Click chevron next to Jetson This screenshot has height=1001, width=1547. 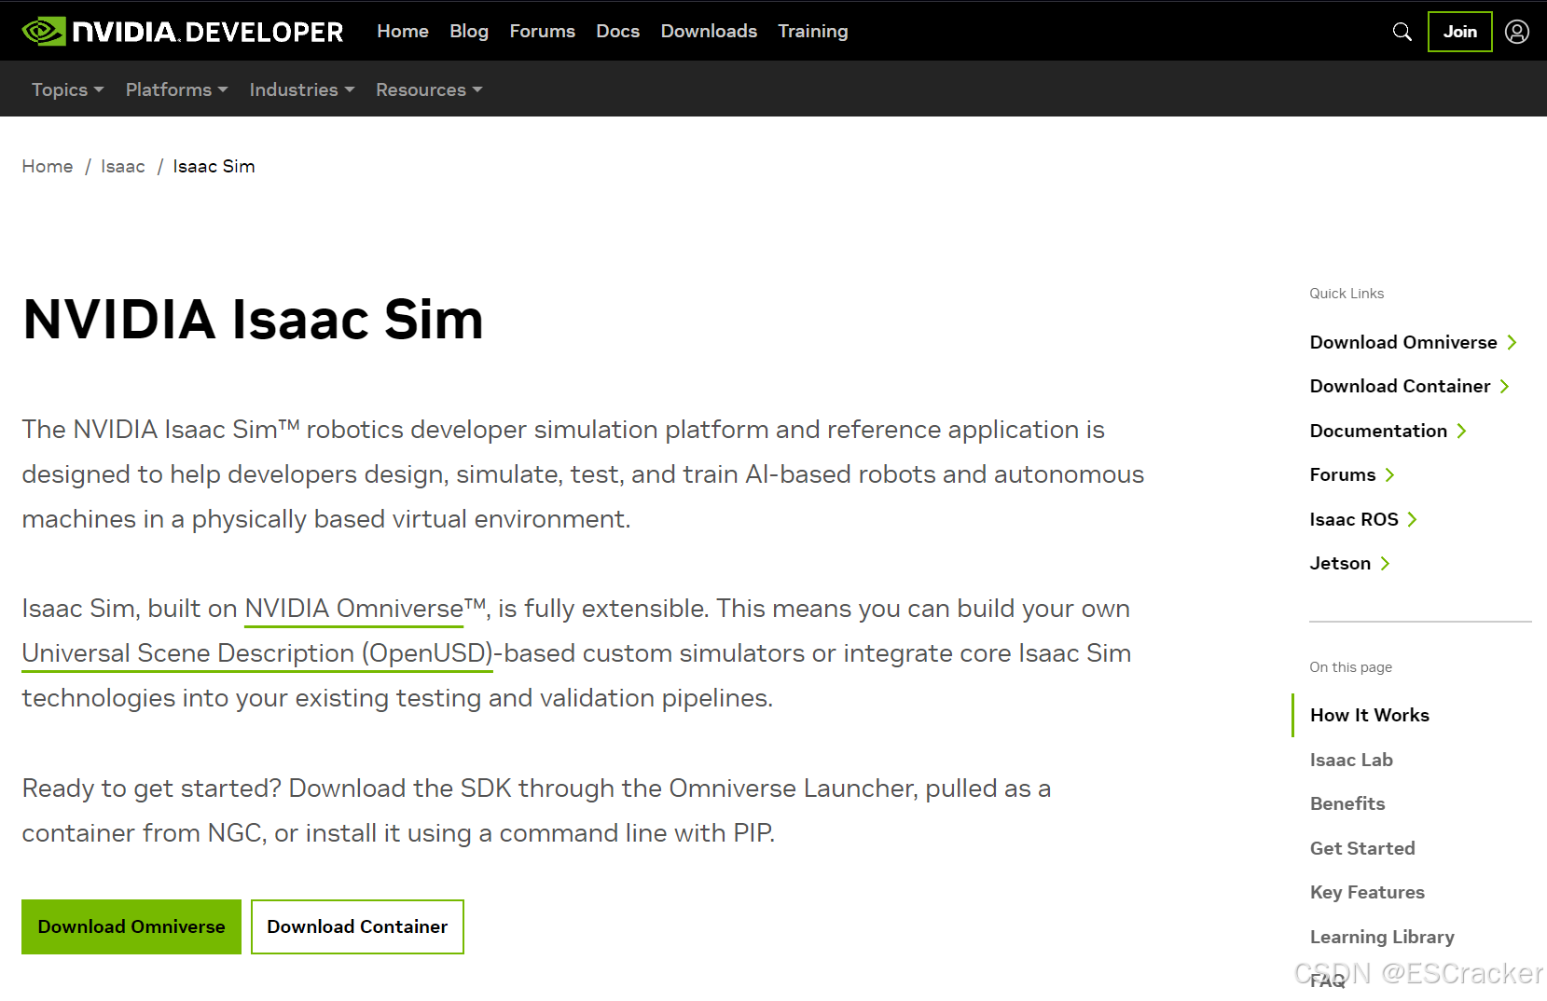pos(1385,563)
